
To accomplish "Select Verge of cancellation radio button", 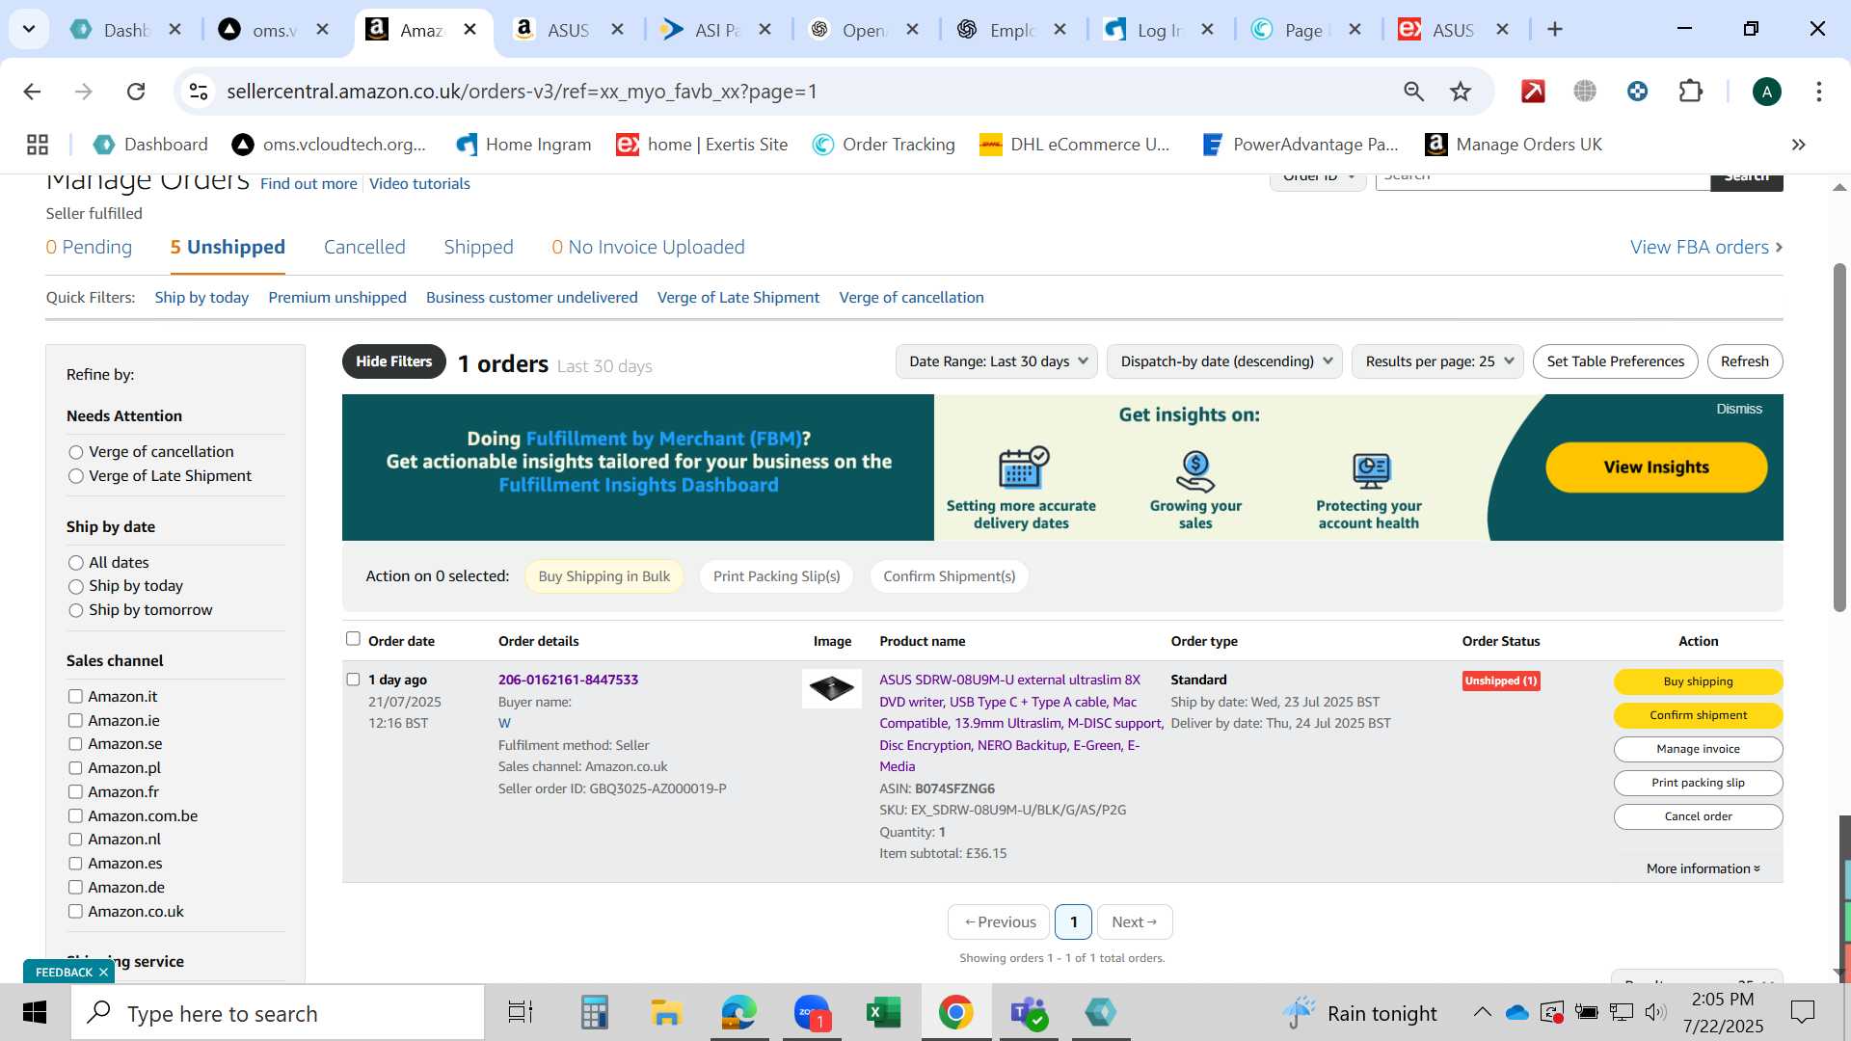I will point(76,452).
